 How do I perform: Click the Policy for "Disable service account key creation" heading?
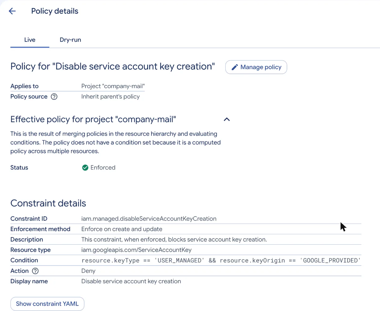(x=113, y=67)
